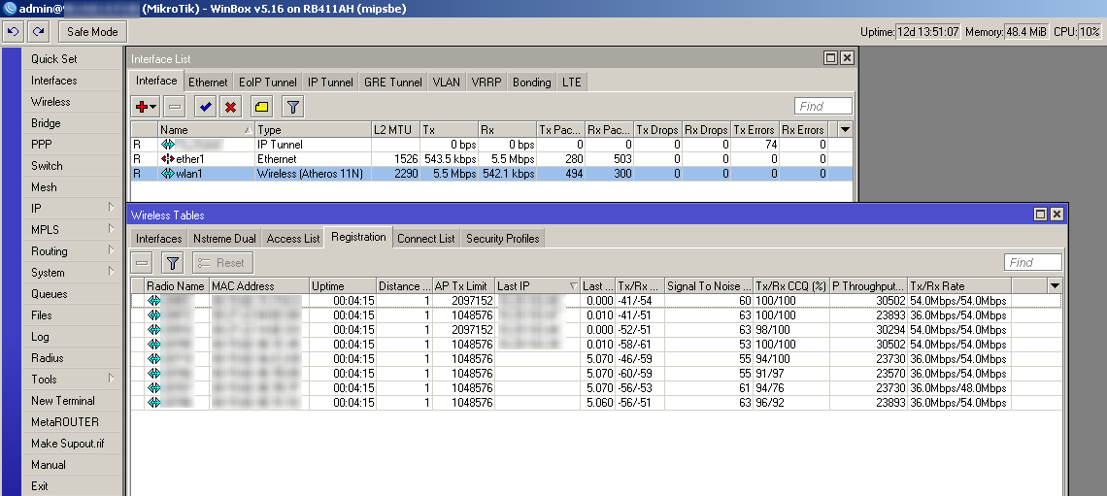Viewport: 1107px width, 496px height.
Task: Click the Find field in Wireless Tables
Action: tap(1033, 262)
